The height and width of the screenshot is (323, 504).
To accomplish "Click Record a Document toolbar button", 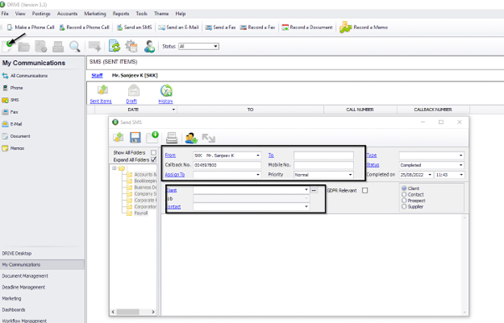I will coord(307,28).
